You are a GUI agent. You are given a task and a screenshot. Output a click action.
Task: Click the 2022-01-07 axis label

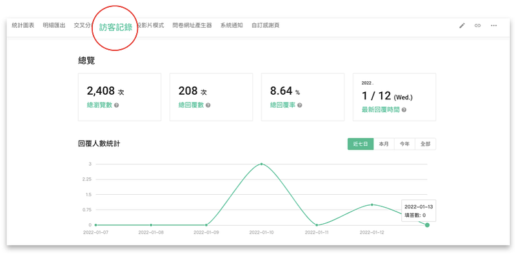[x=95, y=232]
